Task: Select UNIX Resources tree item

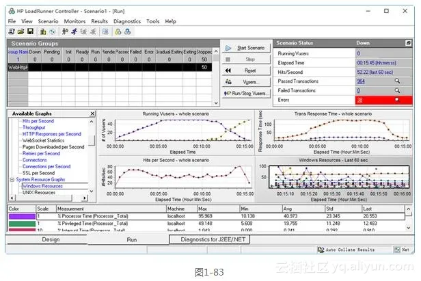Action: click(39, 193)
